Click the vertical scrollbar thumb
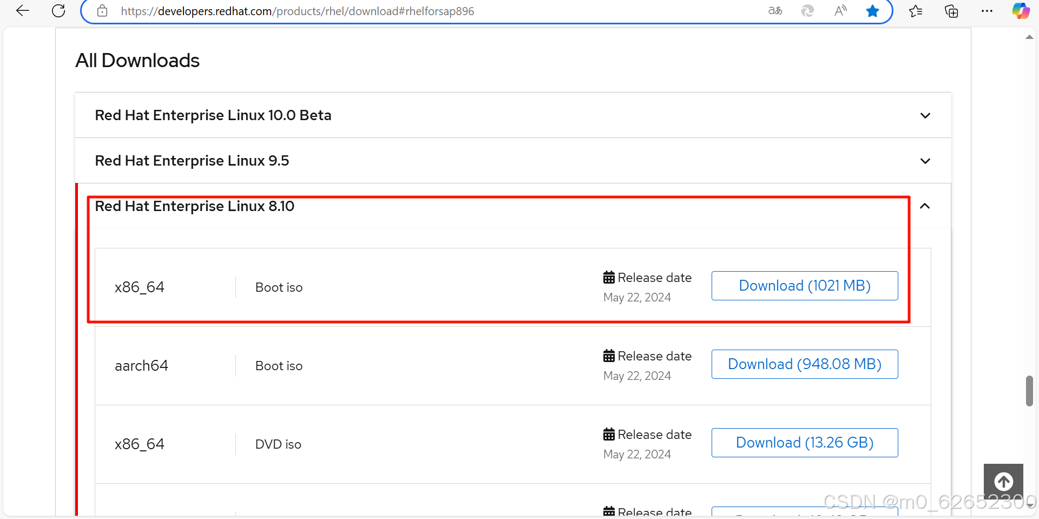1039x519 pixels. click(1029, 391)
